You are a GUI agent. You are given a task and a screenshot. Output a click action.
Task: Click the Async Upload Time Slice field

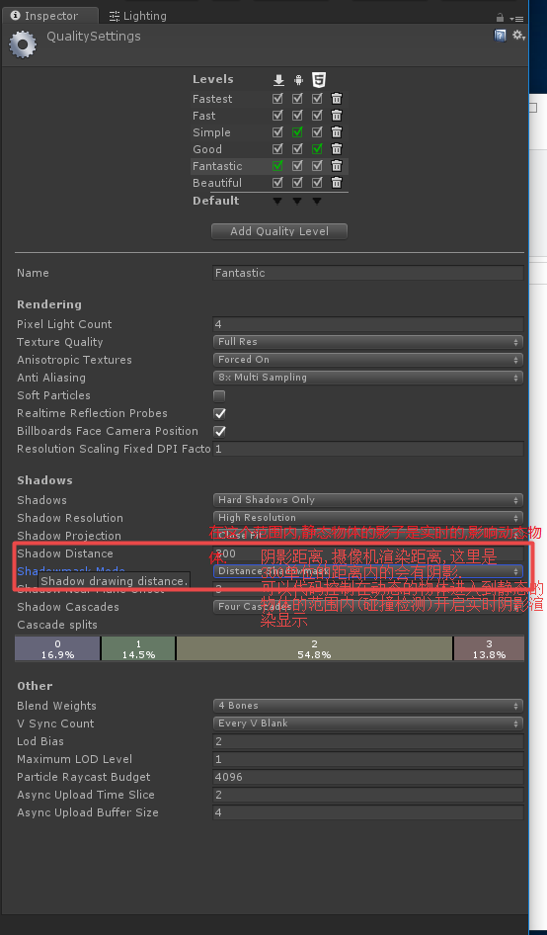pos(368,795)
